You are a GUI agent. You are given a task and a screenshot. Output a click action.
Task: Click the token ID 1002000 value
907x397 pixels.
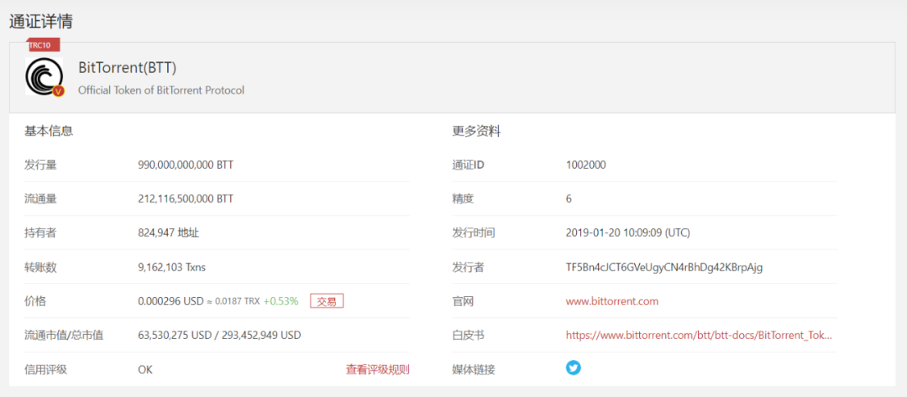tap(585, 165)
